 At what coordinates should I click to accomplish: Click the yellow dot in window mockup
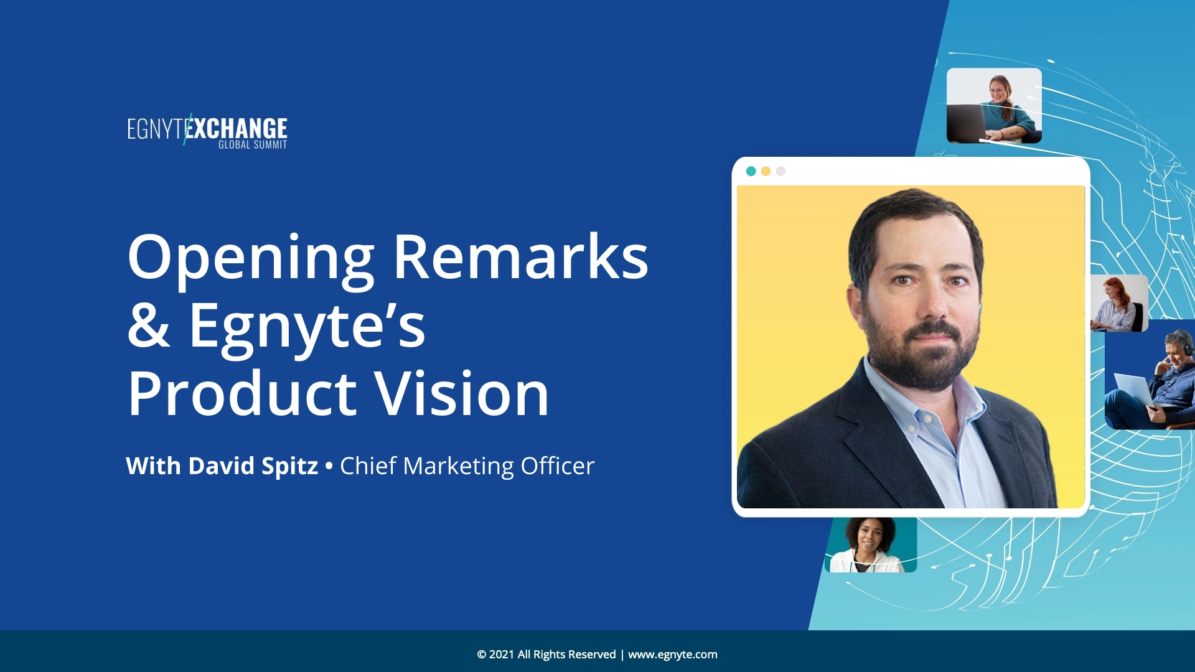click(x=766, y=171)
